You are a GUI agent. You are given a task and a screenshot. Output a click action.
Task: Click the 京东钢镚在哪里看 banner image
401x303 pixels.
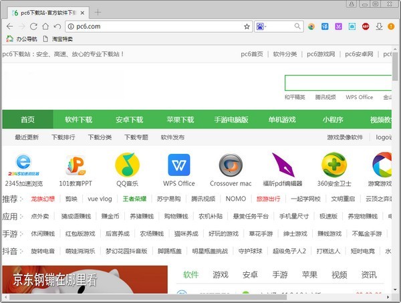[85, 280]
